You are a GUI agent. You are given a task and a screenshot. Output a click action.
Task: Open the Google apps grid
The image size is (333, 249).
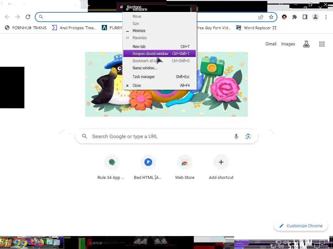pyautogui.click(x=322, y=44)
